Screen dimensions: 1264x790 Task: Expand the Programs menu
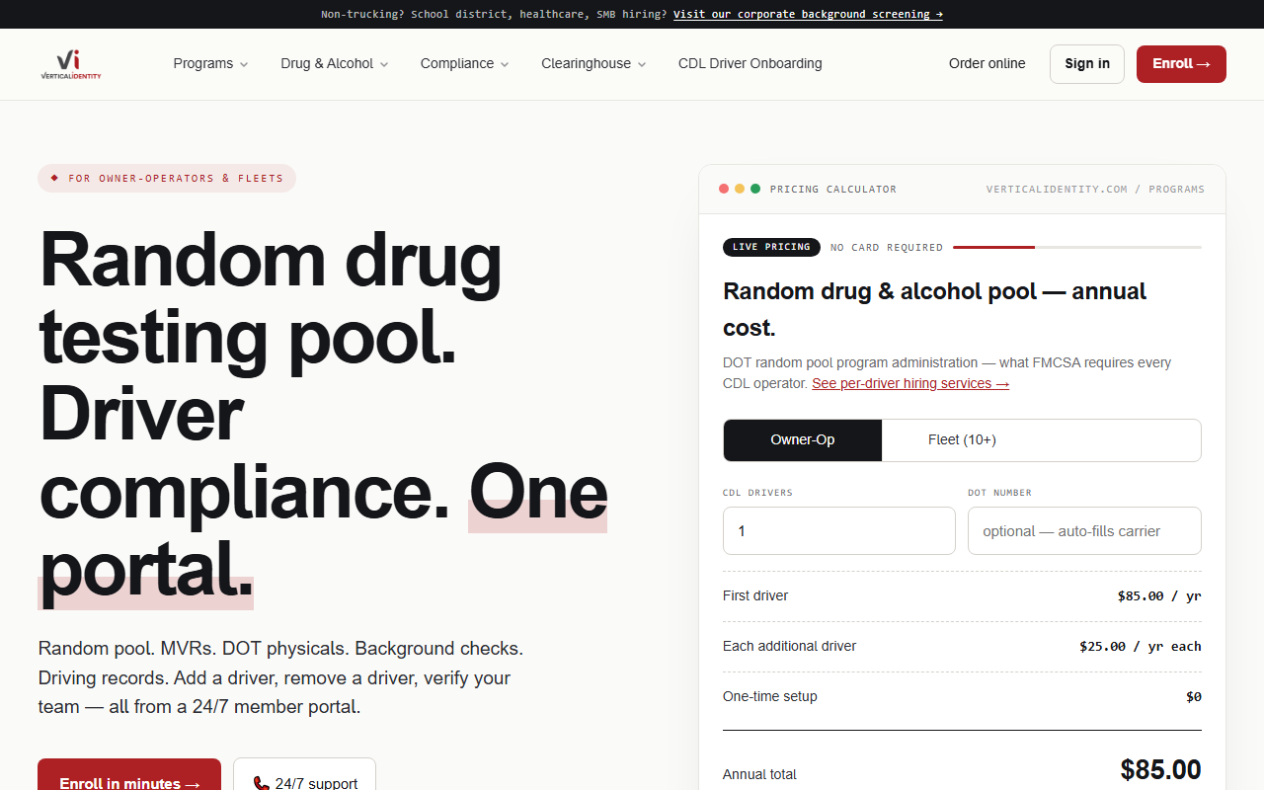(210, 64)
